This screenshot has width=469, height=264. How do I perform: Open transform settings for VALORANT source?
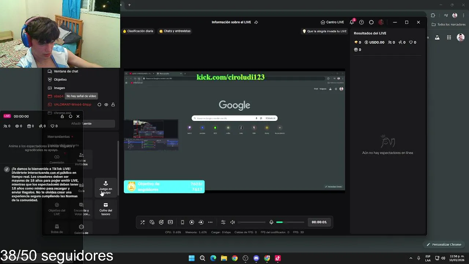click(99, 104)
